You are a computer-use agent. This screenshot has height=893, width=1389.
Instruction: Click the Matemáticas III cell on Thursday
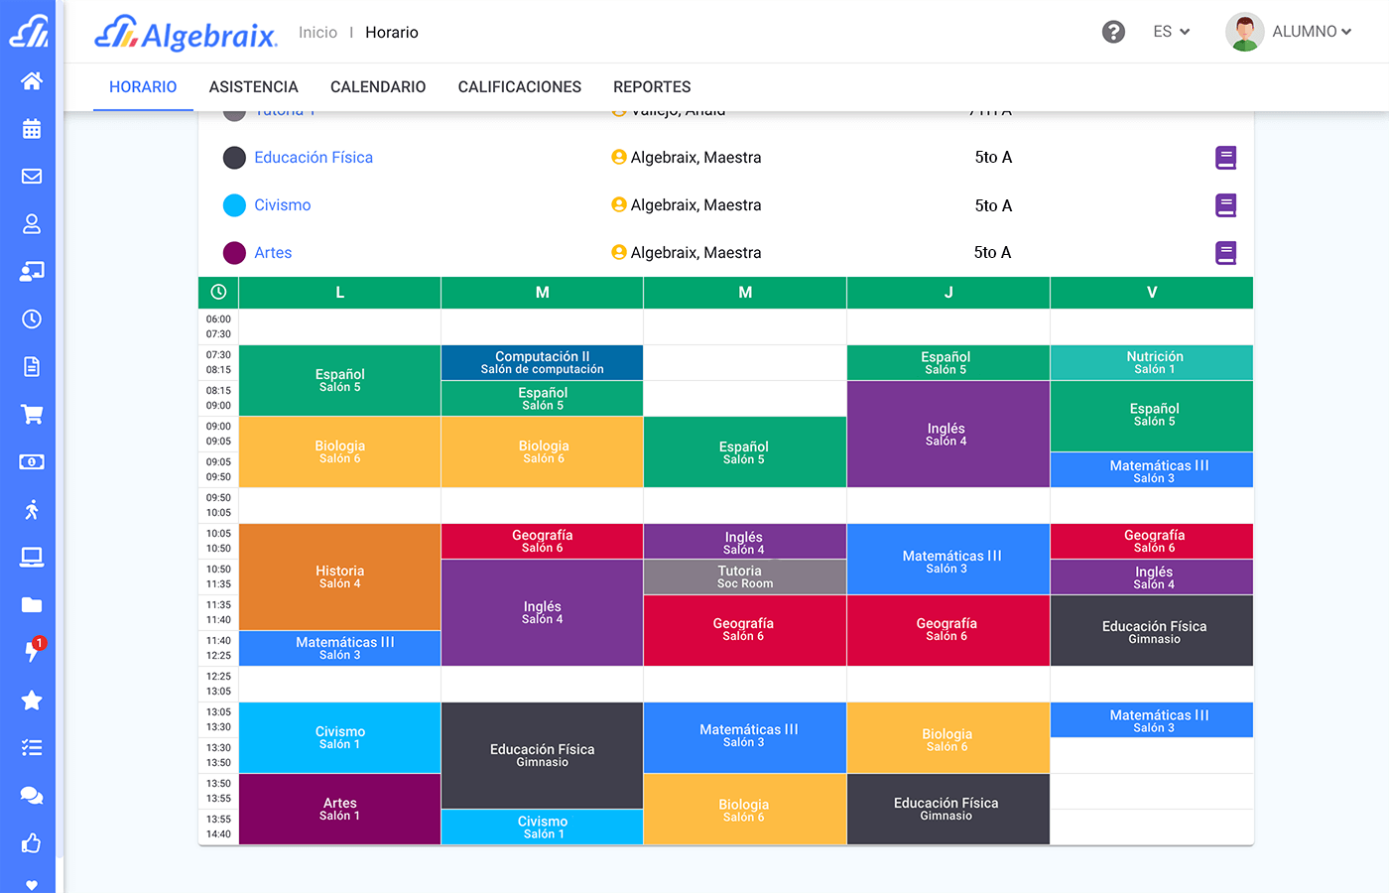click(947, 559)
